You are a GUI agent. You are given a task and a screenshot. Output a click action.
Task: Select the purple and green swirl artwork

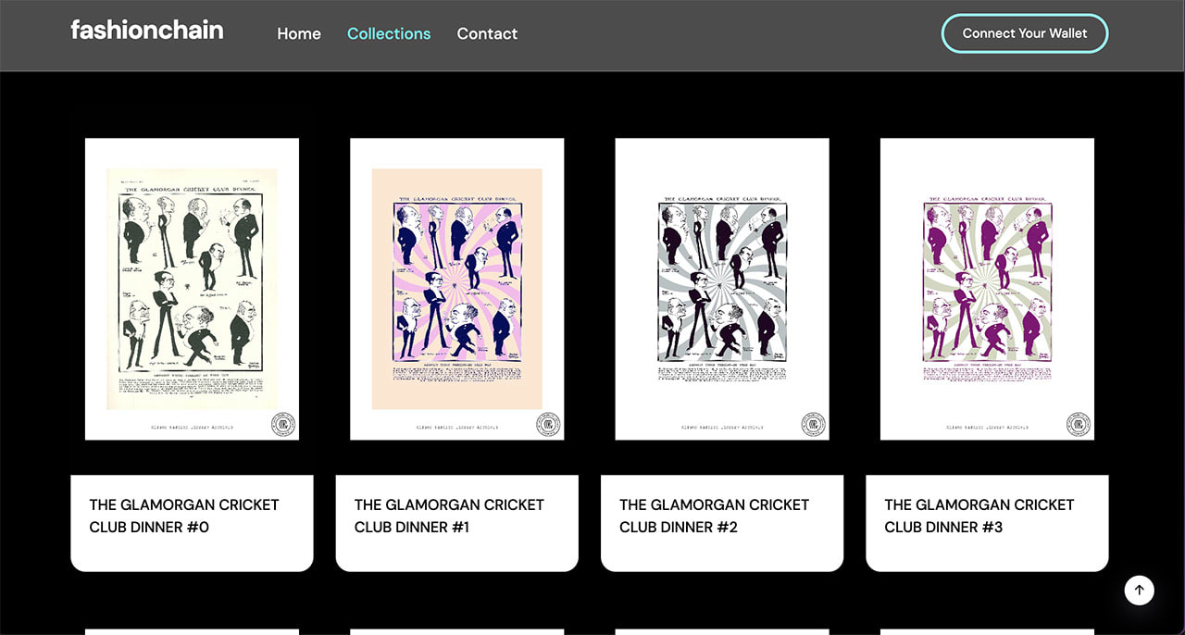pyautogui.click(x=987, y=288)
